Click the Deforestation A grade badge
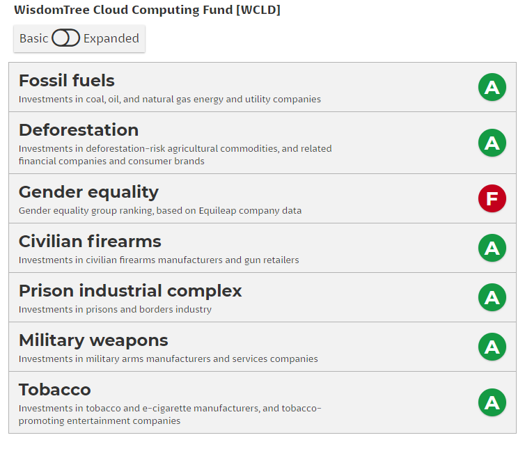 492,143
